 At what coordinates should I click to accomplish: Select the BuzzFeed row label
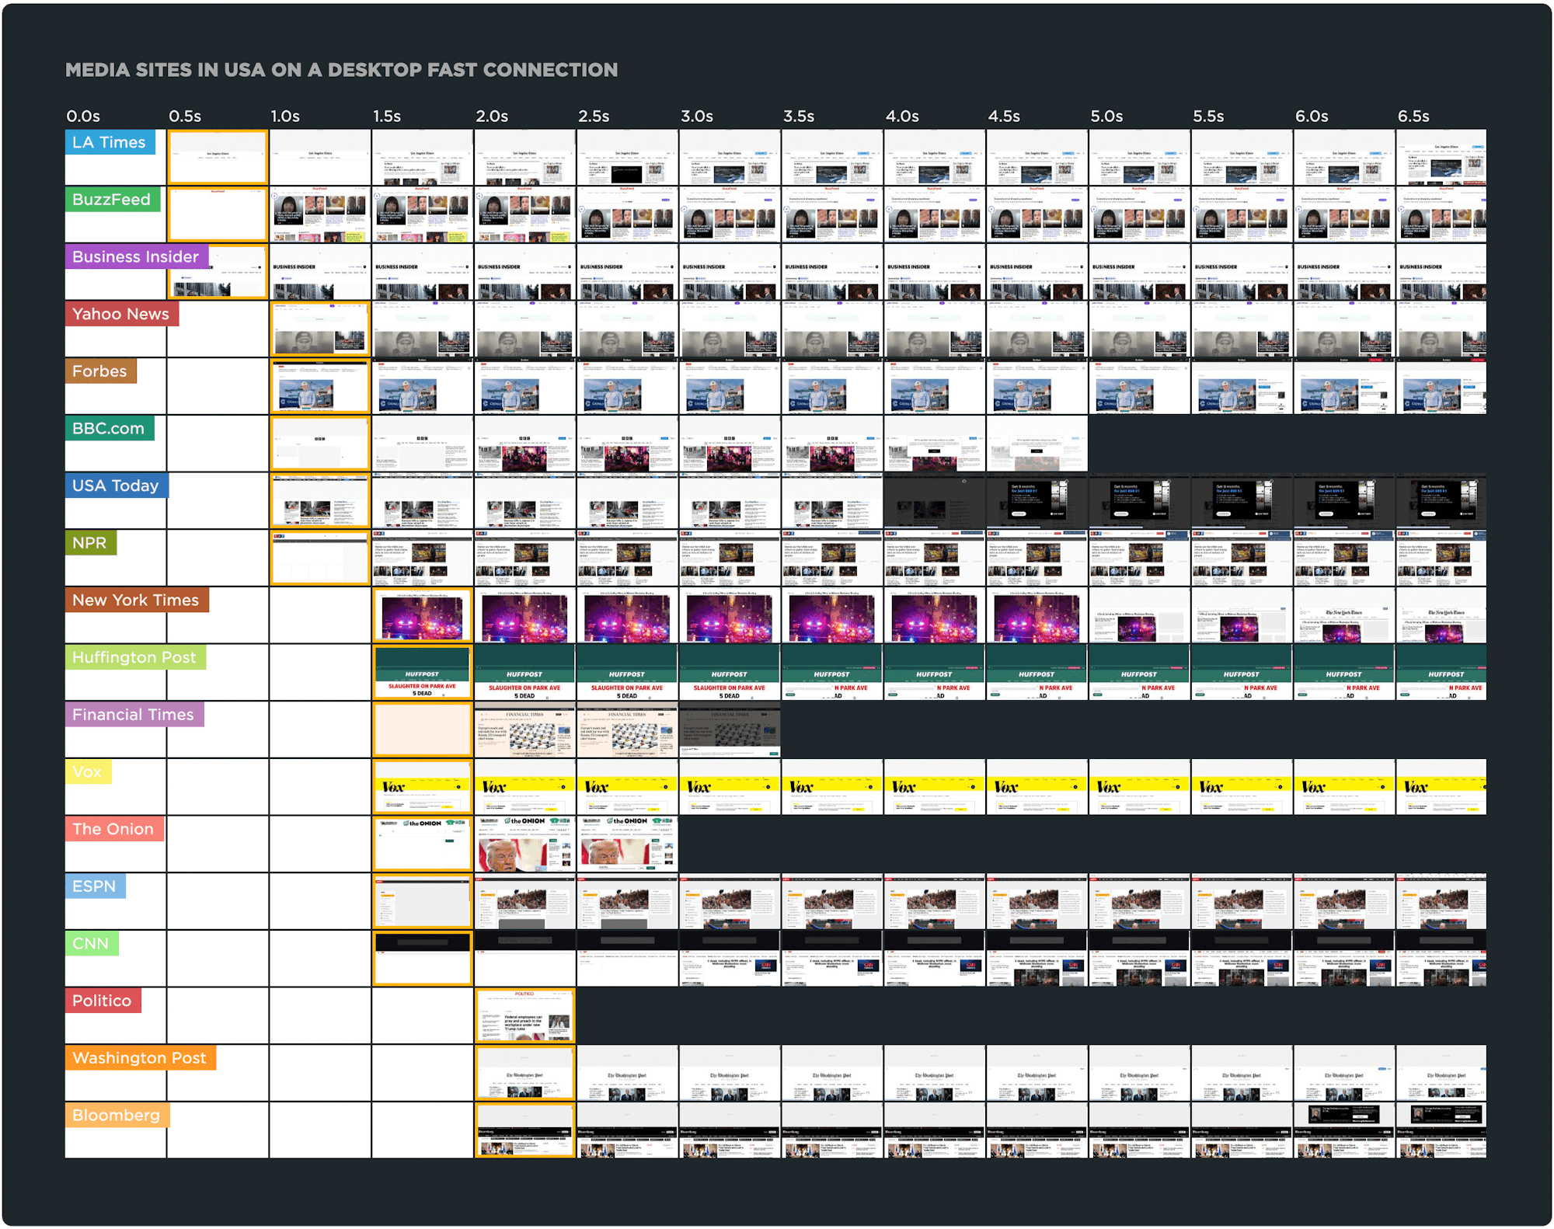(112, 200)
